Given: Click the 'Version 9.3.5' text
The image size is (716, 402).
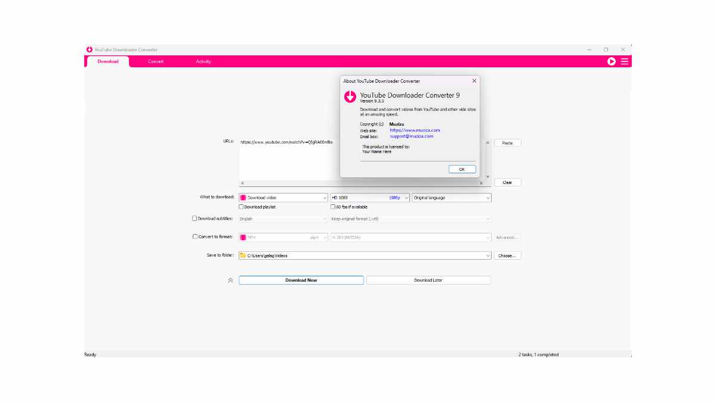Looking at the screenshot, I should [x=372, y=101].
